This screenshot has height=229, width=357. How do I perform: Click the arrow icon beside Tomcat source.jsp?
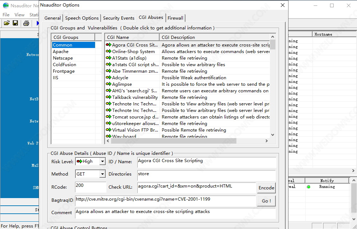(109, 117)
